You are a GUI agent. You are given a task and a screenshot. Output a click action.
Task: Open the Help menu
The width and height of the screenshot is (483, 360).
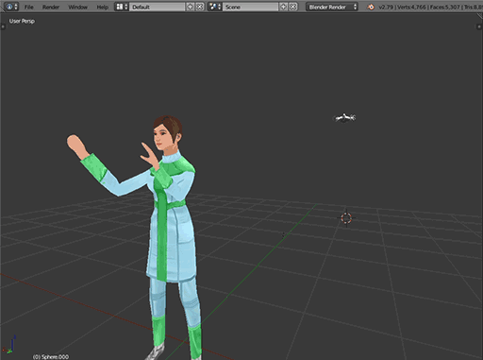102,7
